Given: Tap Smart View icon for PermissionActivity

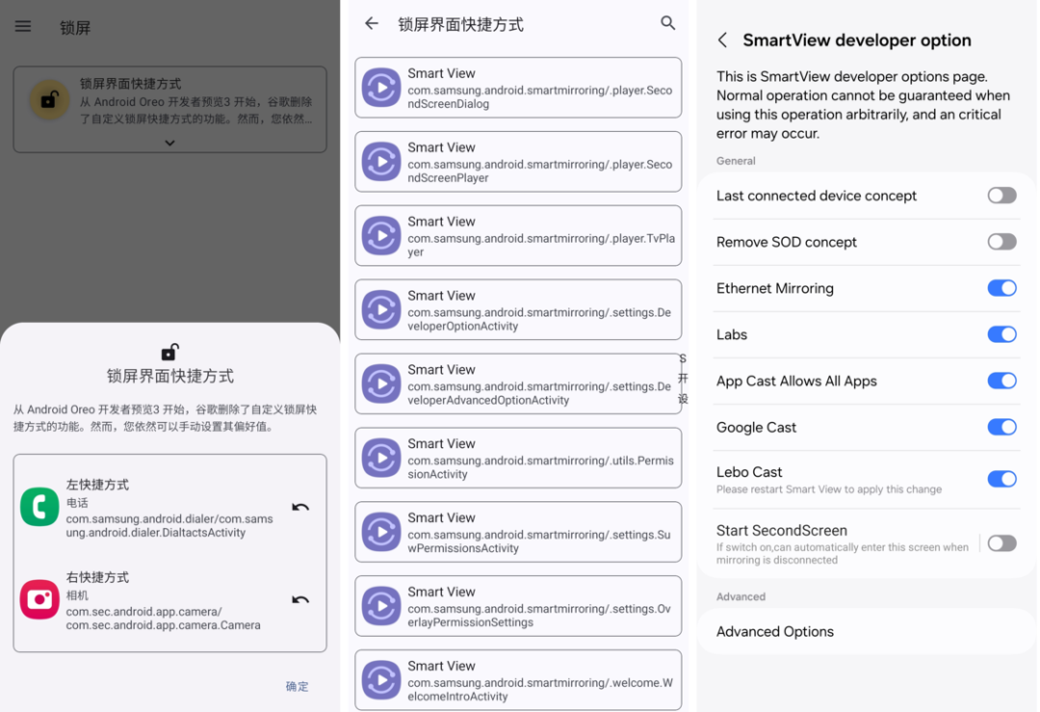Looking at the screenshot, I should pyautogui.click(x=381, y=458).
